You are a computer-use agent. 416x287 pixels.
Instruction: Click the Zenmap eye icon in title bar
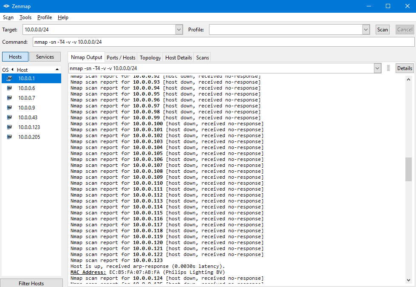click(6, 6)
